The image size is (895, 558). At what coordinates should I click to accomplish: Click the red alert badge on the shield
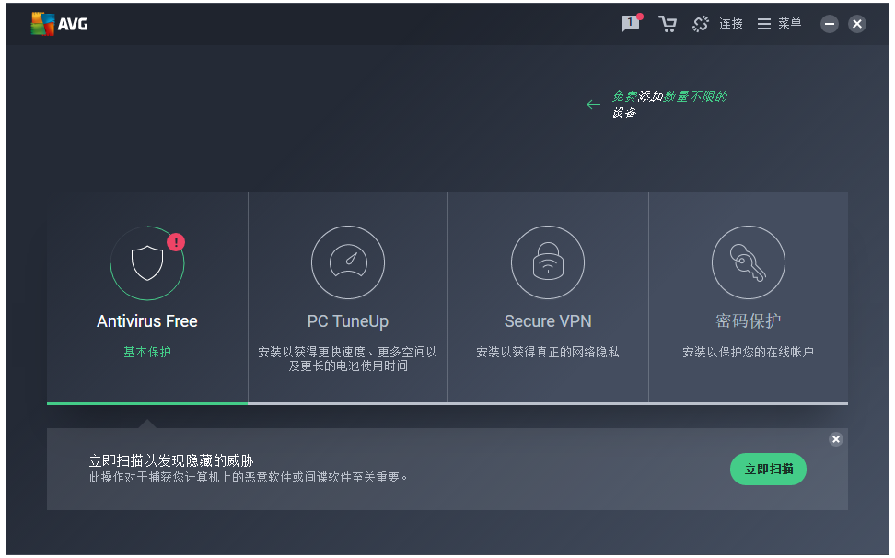tap(176, 242)
